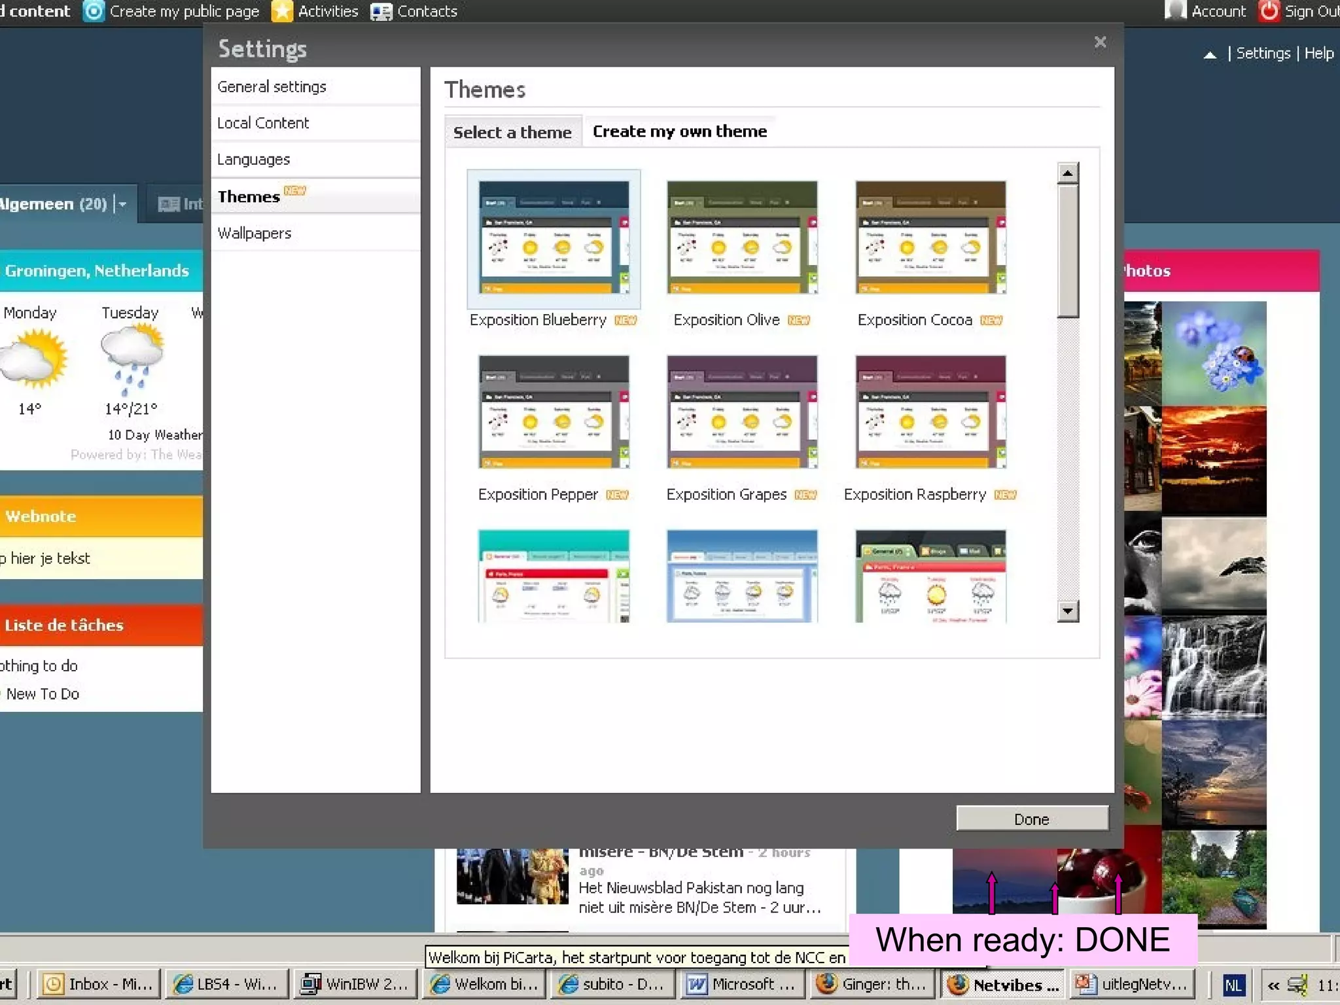The height and width of the screenshot is (1005, 1340).
Task: Open Activities via the star icon
Action: coord(282,11)
